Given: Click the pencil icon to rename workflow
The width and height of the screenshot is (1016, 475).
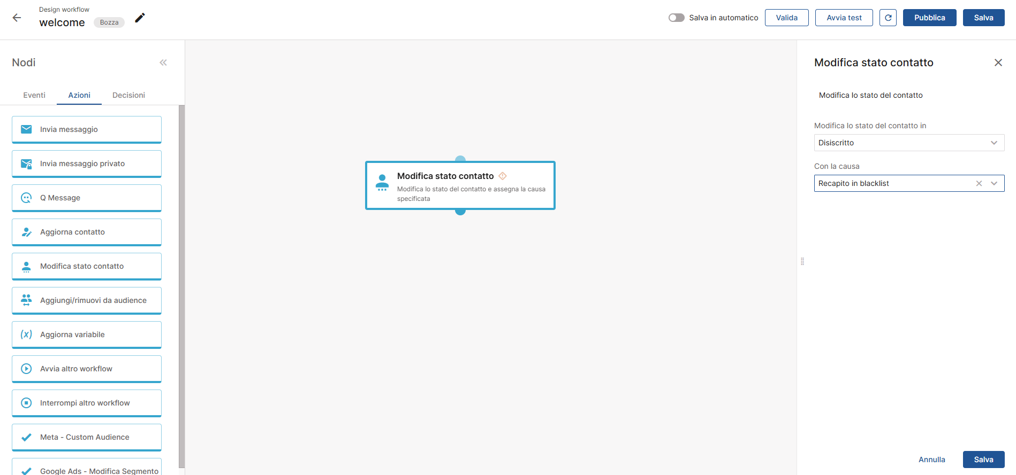Looking at the screenshot, I should click(140, 18).
